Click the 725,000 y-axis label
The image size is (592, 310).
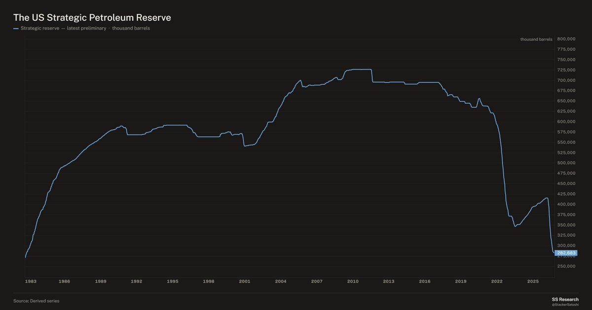[x=566, y=70]
